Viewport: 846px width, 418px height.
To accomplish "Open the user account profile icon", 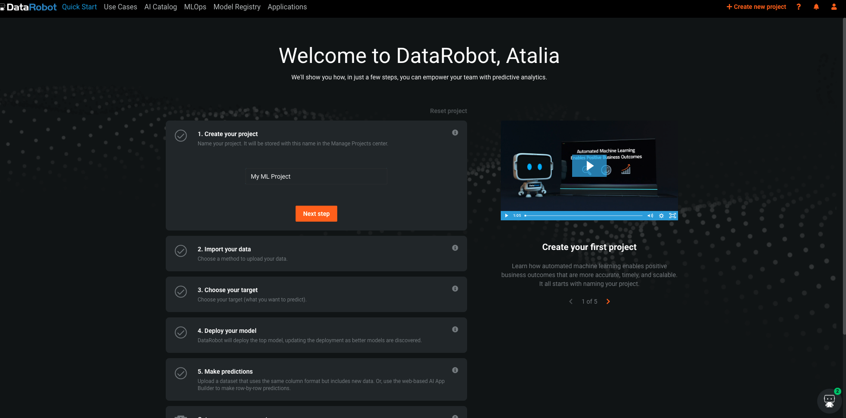I will click(834, 7).
